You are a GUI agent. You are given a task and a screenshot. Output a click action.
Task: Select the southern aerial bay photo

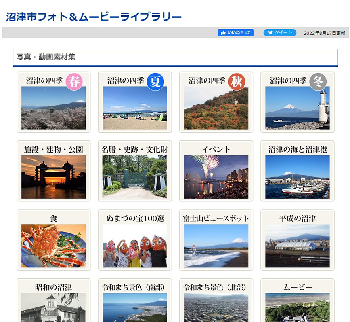(135, 307)
